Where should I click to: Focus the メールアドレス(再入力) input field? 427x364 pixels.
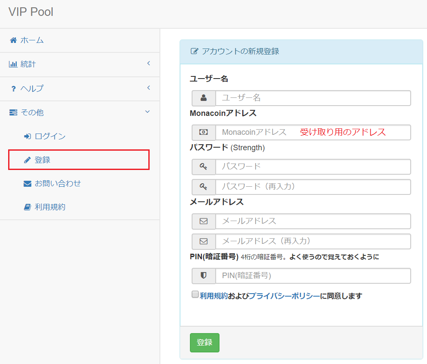pyautogui.click(x=313, y=241)
